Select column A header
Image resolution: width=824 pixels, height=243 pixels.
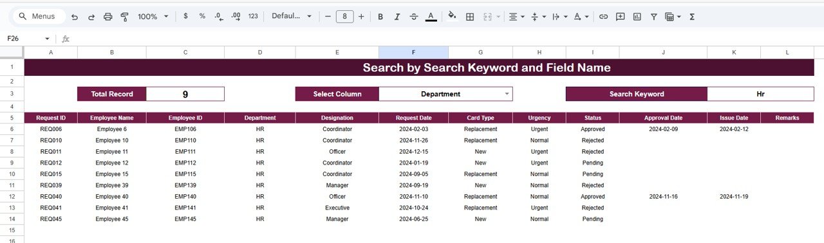point(51,53)
